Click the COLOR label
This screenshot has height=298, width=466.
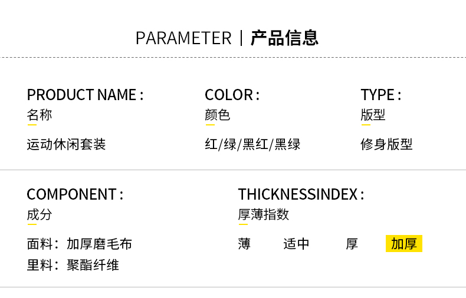pyautogui.click(x=232, y=95)
